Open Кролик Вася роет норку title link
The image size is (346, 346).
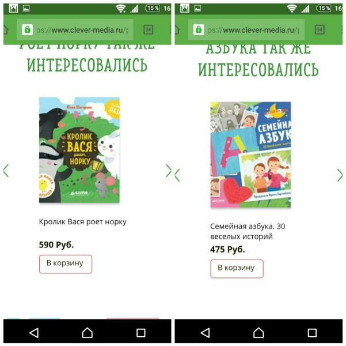[x=83, y=222]
